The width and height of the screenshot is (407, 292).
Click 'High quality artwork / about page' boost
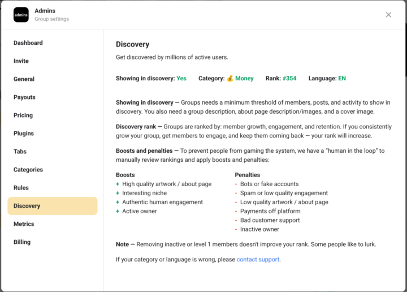[x=167, y=184]
